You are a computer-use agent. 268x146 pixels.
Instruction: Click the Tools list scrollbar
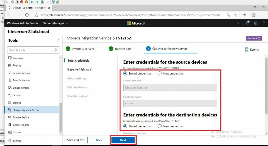[x=60, y=117]
